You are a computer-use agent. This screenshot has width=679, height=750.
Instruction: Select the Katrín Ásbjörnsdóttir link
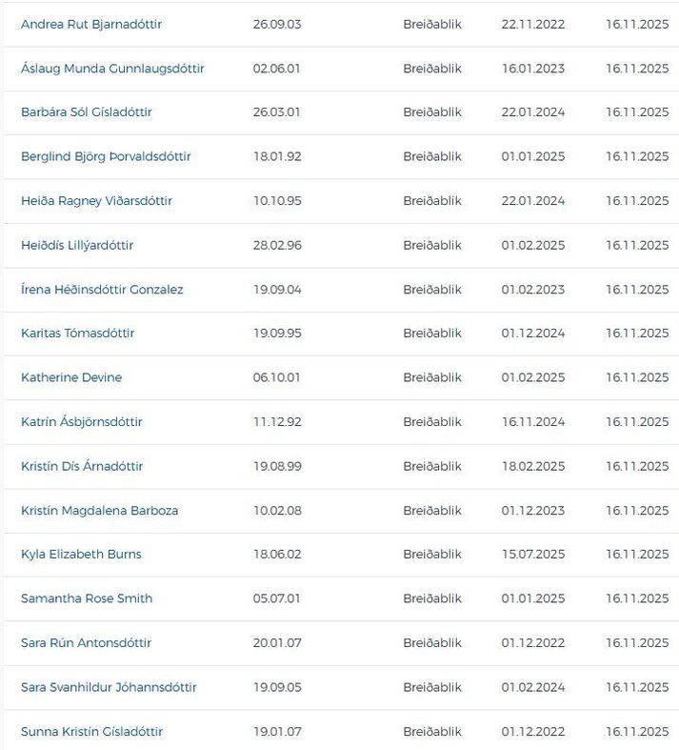coord(82,422)
